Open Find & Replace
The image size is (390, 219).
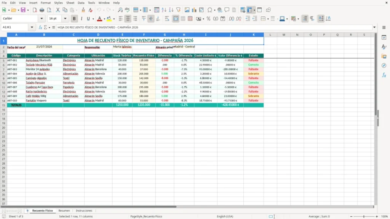point(120,10)
